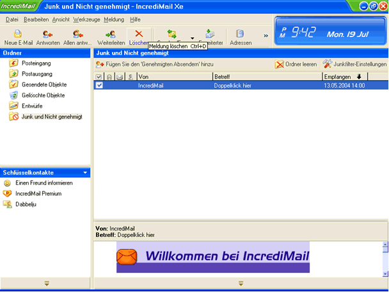The width and height of the screenshot is (389, 292).
Task: Expand the toolbar overflow chevron
Action: [x=266, y=36]
